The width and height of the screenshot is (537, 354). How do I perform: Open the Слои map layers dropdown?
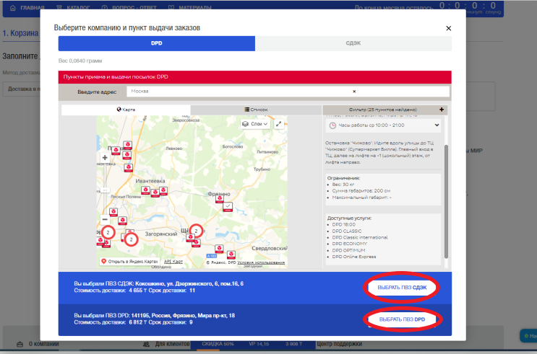pyautogui.click(x=255, y=124)
